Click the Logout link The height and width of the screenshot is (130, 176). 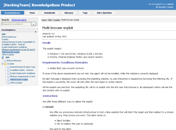tap(170, 7)
